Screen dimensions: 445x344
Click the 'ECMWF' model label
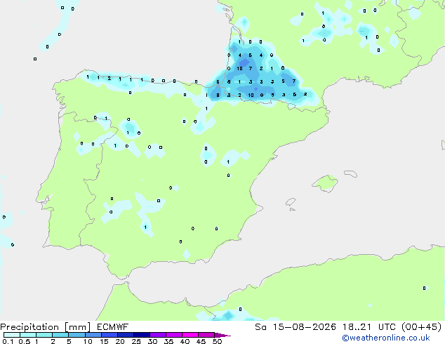point(113,327)
